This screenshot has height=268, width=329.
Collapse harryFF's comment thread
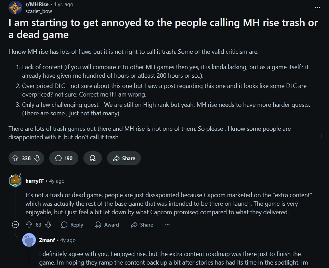[x=15, y=225]
